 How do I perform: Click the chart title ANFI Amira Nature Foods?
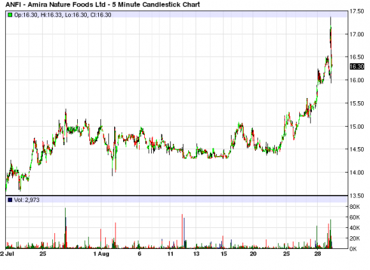[103, 4]
